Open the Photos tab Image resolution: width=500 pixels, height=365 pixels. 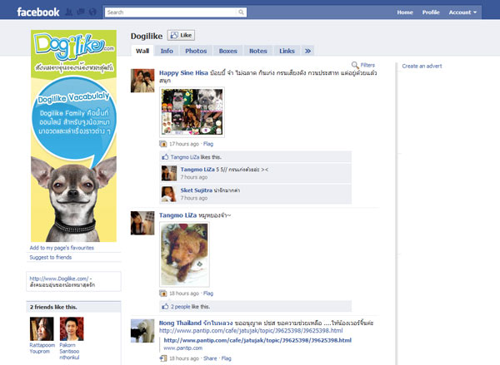pyautogui.click(x=196, y=51)
